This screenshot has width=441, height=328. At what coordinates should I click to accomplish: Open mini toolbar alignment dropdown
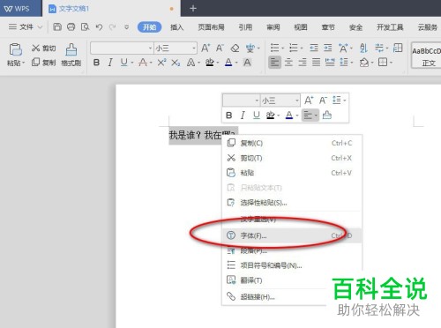click(x=316, y=116)
